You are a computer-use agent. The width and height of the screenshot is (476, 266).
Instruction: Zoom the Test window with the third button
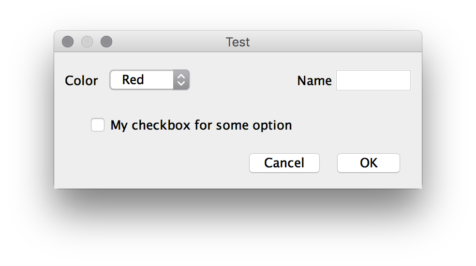click(106, 42)
